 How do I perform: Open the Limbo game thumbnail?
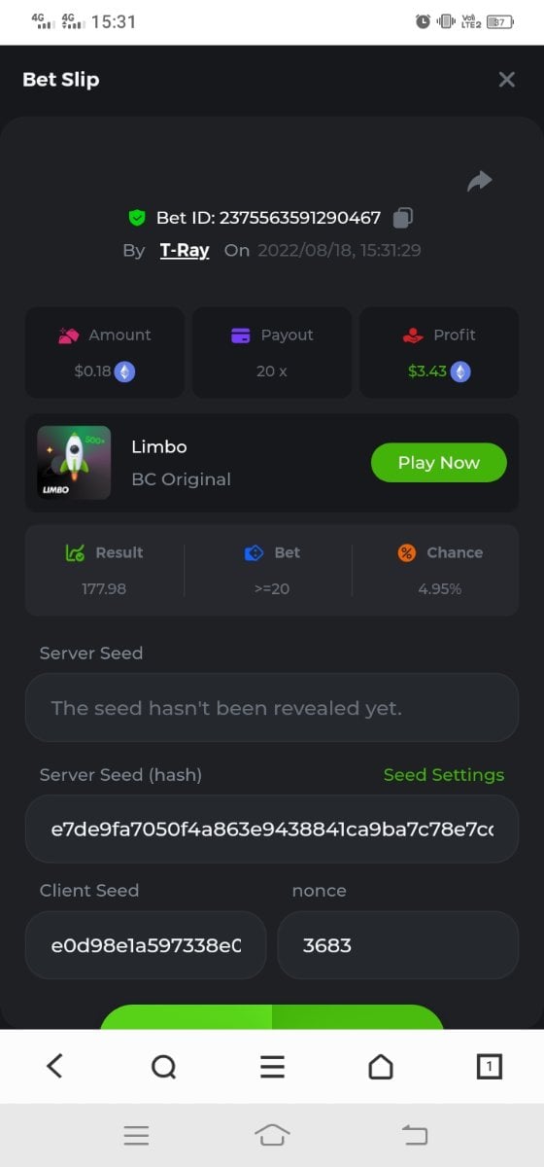74,463
